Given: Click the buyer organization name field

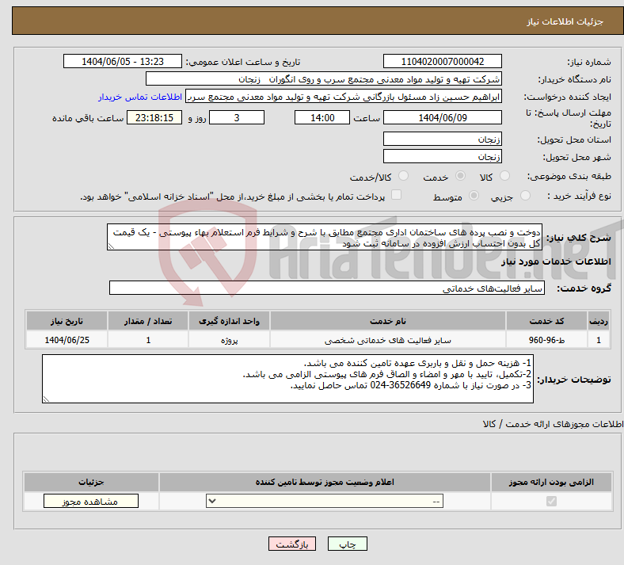Looking at the screenshot, I should pos(324,78).
